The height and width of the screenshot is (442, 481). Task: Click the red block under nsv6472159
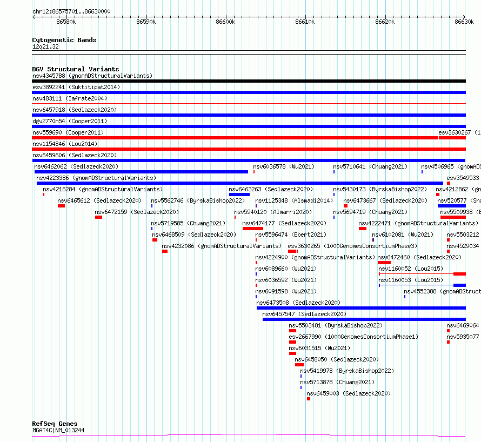tap(98, 217)
